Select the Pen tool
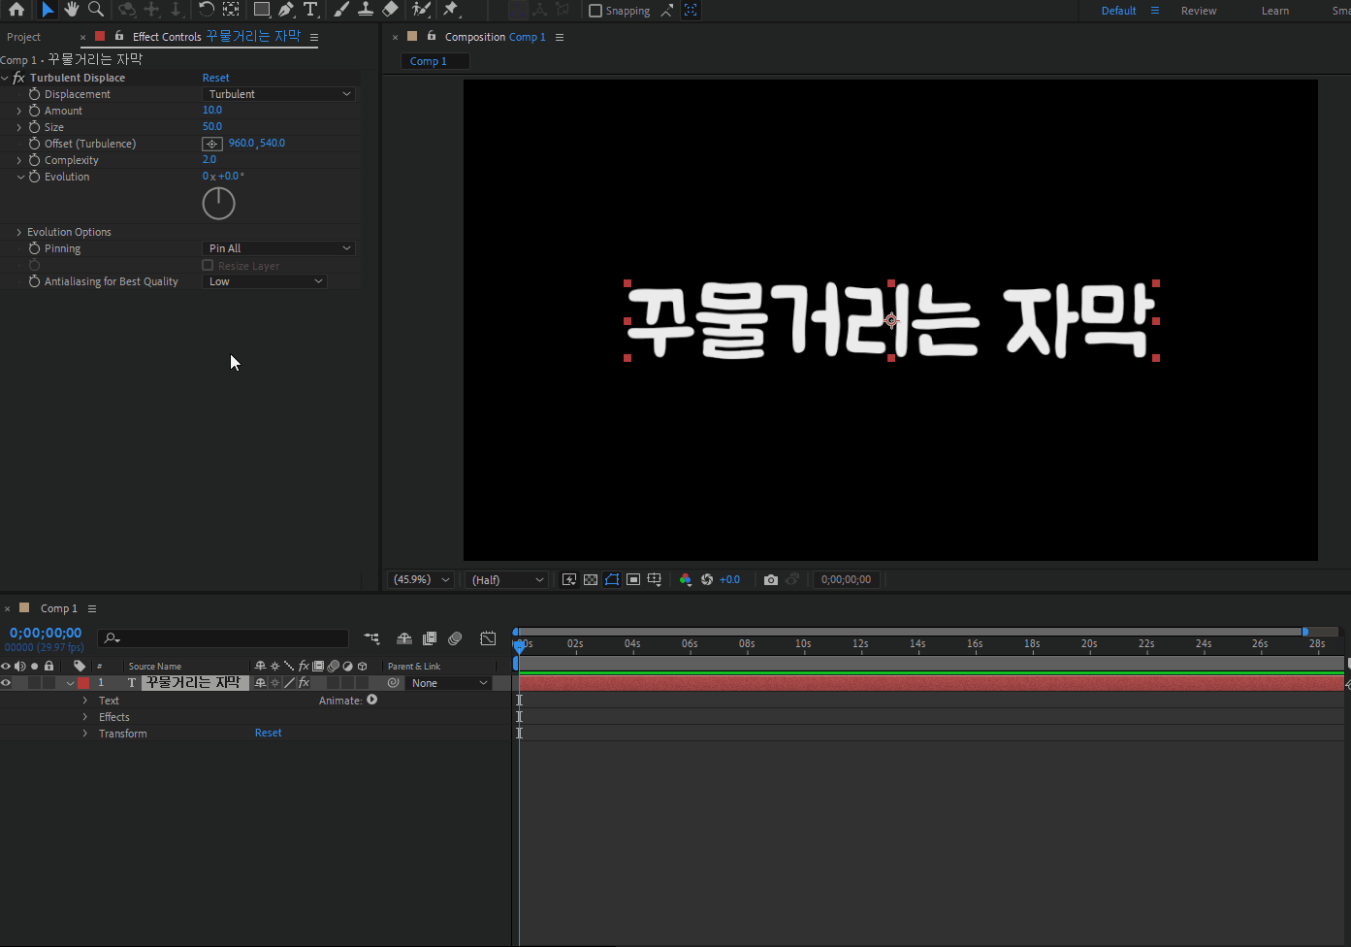This screenshot has height=947, width=1351. coord(286,10)
